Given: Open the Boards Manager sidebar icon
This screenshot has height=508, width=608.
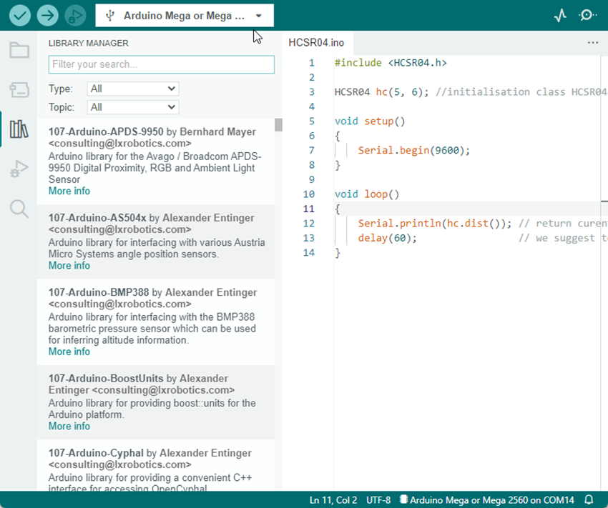Looking at the screenshot, I should (x=19, y=90).
